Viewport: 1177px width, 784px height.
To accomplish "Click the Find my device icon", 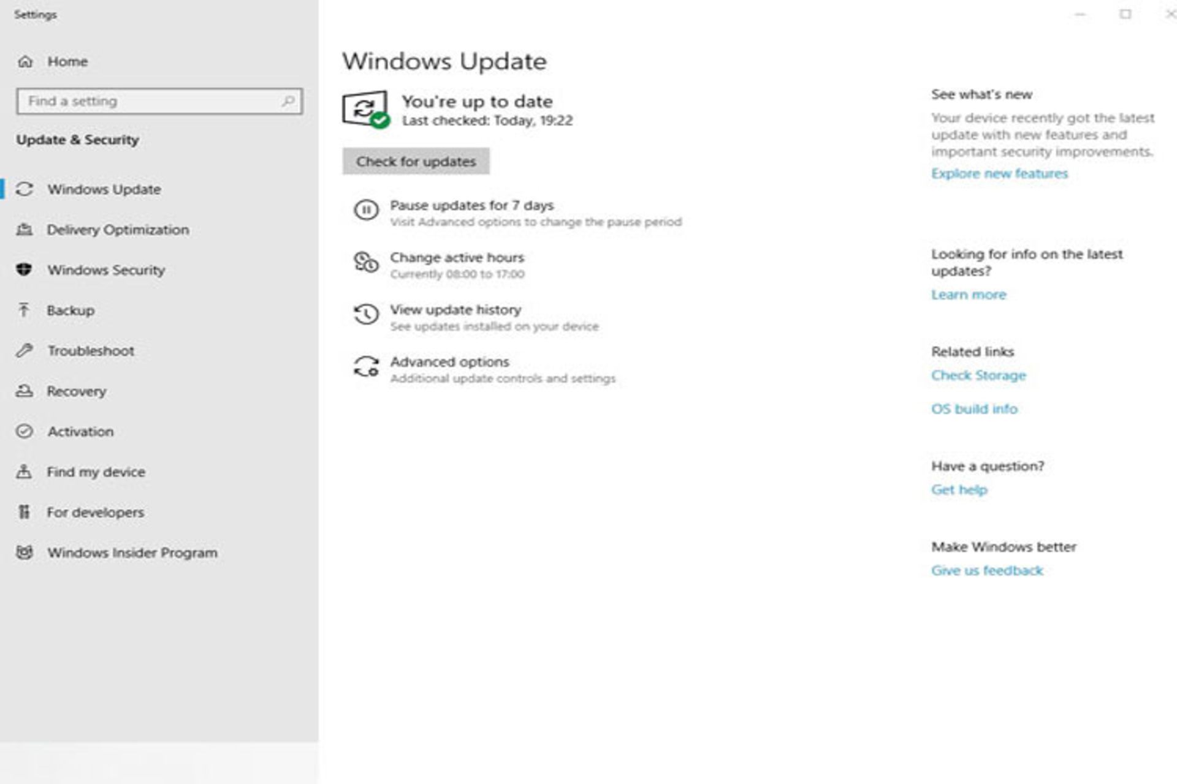I will pyautogui.click(x=24, y=472).
